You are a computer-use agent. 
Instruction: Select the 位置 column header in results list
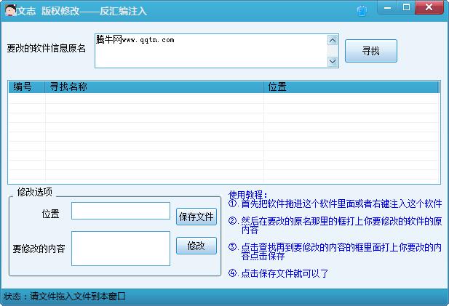click(x=351, y=87)
